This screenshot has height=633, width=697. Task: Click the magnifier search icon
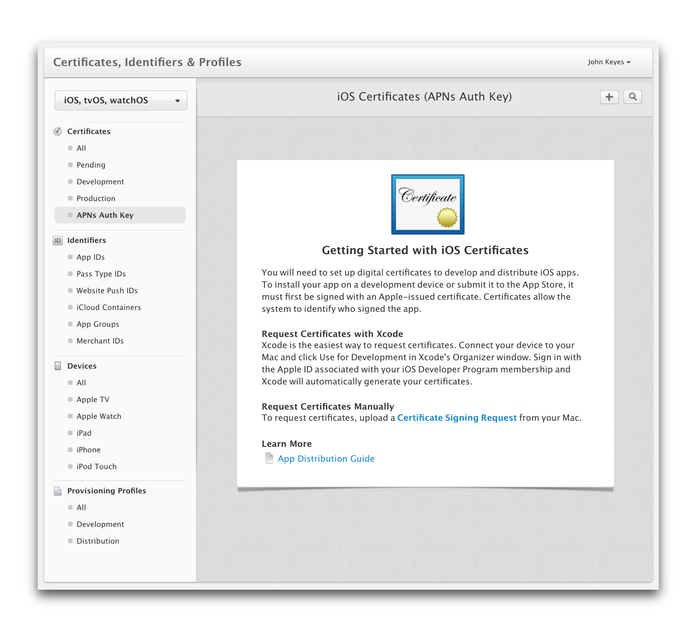[x=632, y=97]
